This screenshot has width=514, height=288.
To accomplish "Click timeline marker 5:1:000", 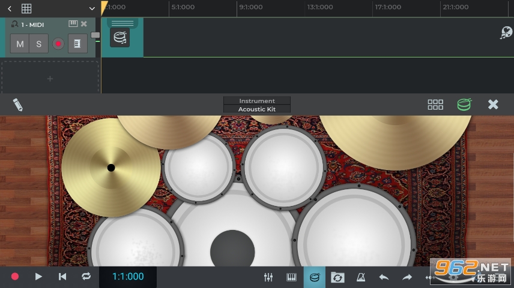I will [x=183, y=7].
